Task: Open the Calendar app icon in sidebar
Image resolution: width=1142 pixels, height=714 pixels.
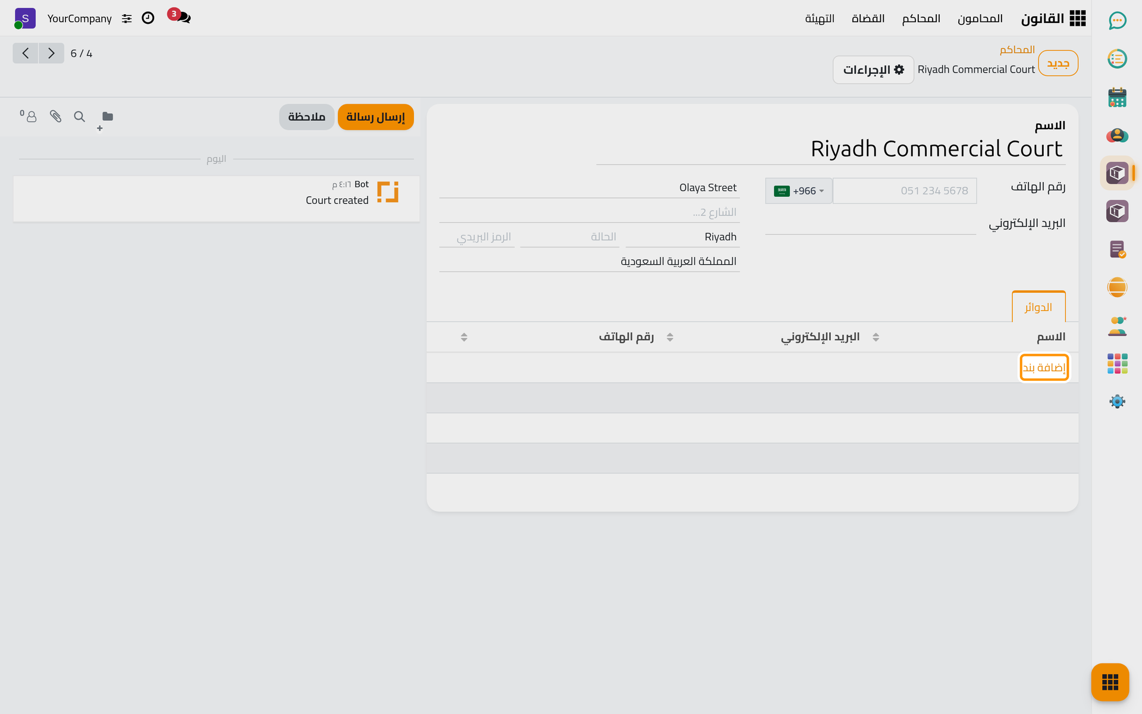Action: 1117,97
